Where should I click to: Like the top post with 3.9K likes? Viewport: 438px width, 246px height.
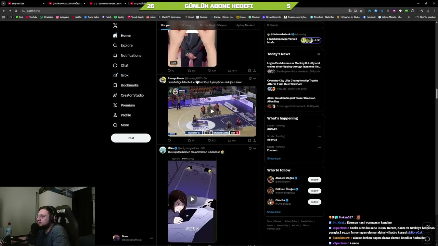[212, 71]
